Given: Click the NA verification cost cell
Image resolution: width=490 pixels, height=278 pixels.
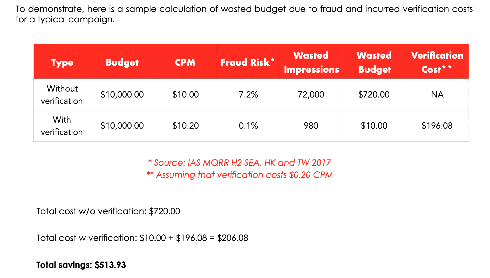Looking at the screenshot, I should tap(437, 95).
